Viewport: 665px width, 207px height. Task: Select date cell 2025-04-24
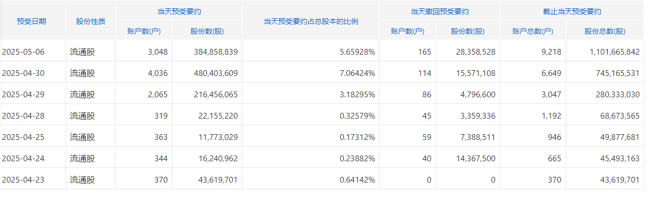point(23,158)
